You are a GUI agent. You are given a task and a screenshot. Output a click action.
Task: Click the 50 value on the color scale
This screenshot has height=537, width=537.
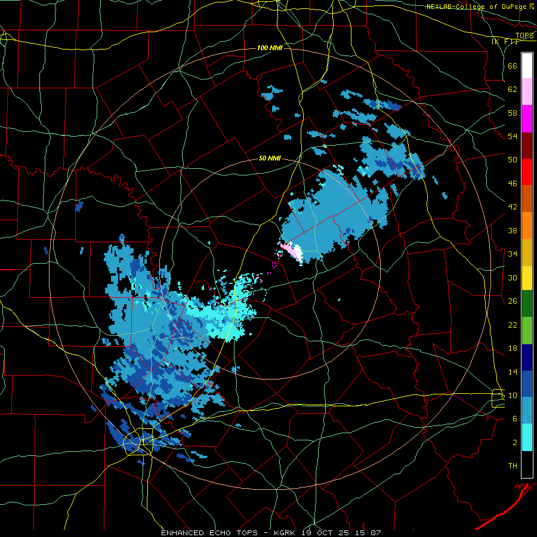click(x=513, y=160)
